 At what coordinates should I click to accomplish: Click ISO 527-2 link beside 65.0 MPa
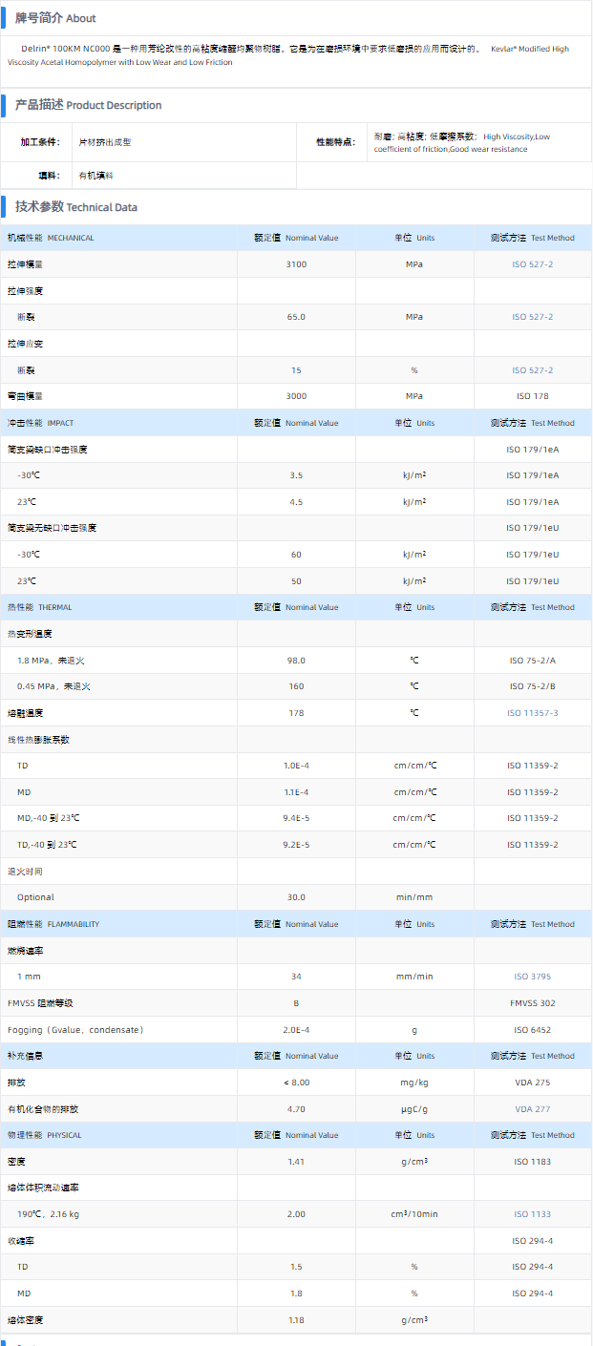[x=532, y=317]
